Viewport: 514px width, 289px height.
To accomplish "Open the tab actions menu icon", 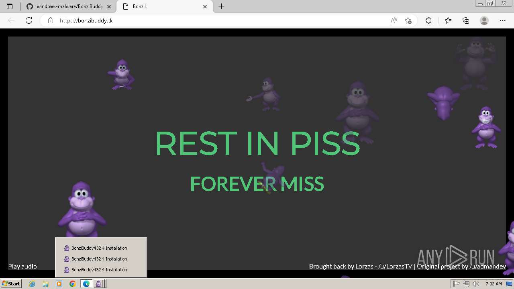I will [10, 6].
